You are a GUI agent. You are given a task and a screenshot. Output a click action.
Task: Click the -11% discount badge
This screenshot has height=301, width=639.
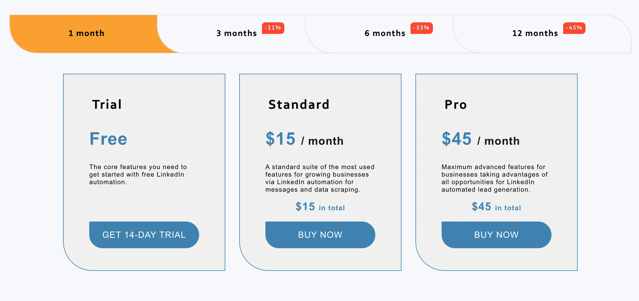[273, 28]
